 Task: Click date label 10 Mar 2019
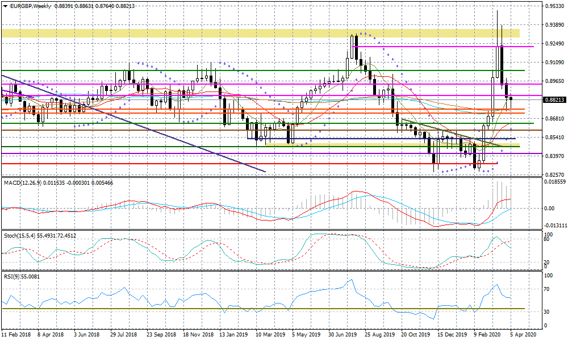coord(270,335)
